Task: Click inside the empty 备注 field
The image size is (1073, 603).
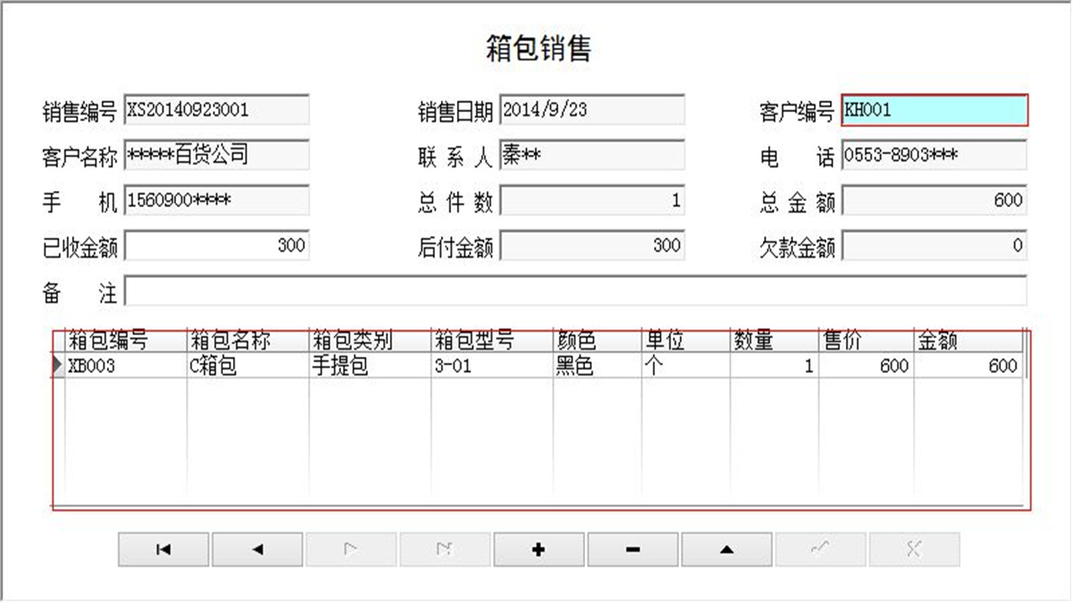Action: 503,291
